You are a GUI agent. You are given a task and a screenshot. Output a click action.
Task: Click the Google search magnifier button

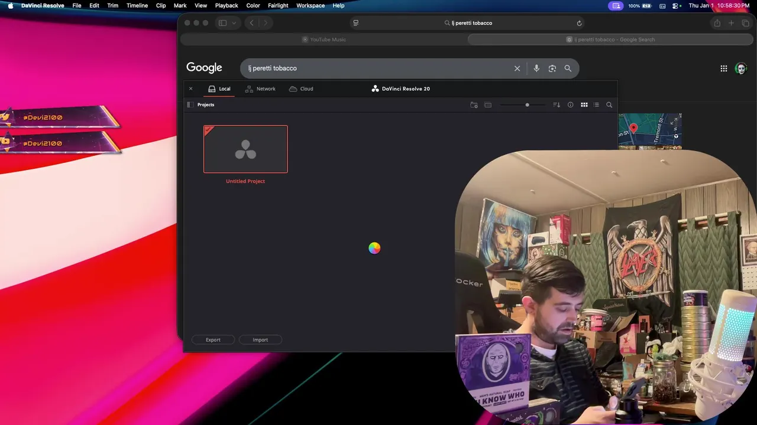[568, 68]
